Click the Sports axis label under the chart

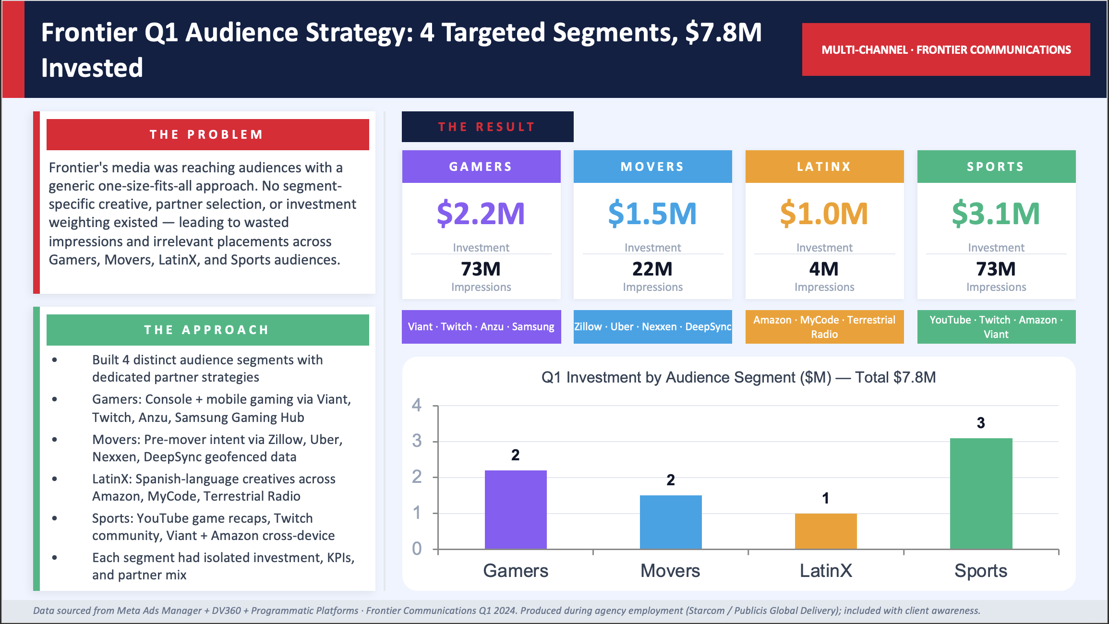coord(981,571)
